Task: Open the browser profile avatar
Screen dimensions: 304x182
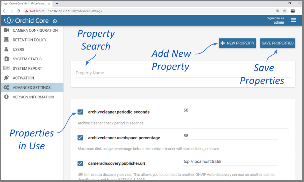Action: pyautogui.click(x=293, y=11)
